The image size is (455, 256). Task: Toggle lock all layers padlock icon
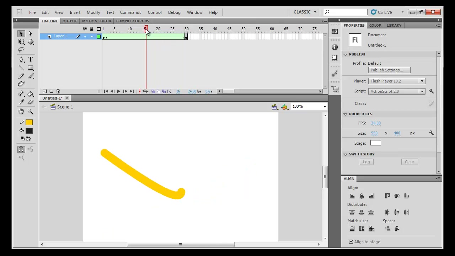[x=92, y=29]
